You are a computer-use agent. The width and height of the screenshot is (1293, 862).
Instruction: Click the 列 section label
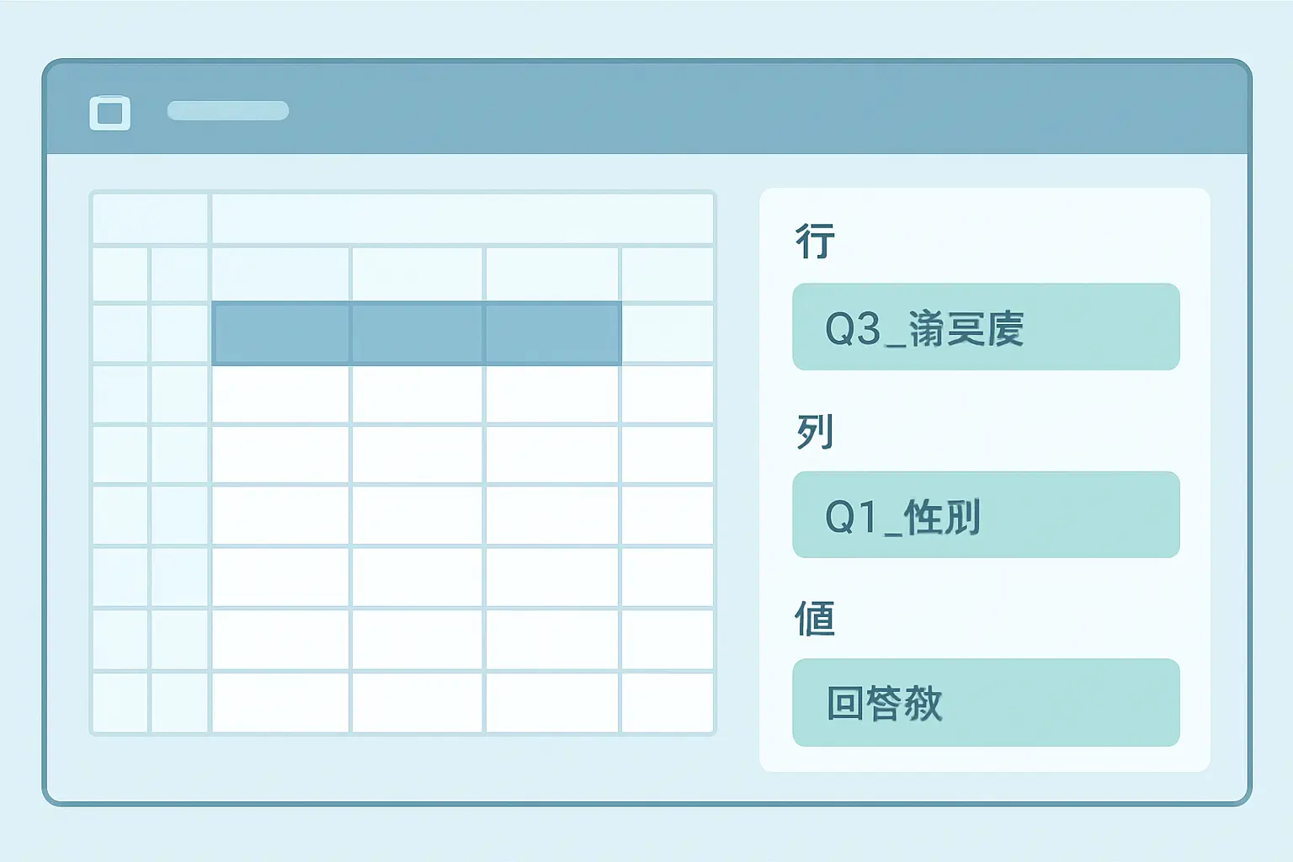(x=815, y=432)
